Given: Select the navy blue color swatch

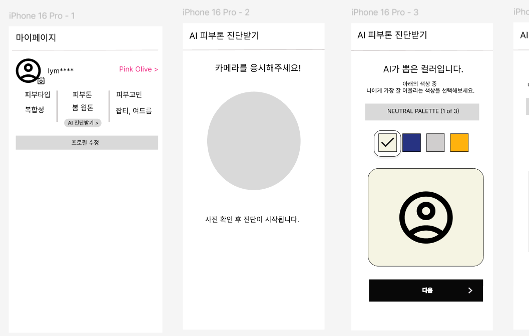Looking at the screenshot, I should (411, 142).
